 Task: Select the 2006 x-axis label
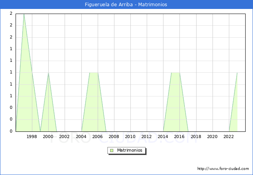tap(97, 136)
